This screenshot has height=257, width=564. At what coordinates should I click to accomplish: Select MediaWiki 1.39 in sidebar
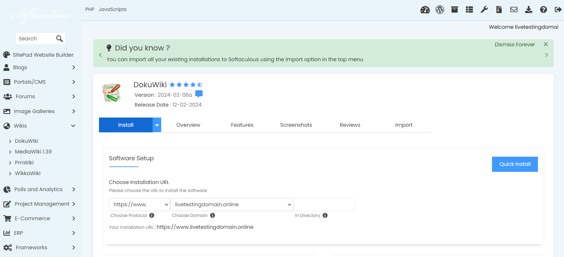(33, 152)
